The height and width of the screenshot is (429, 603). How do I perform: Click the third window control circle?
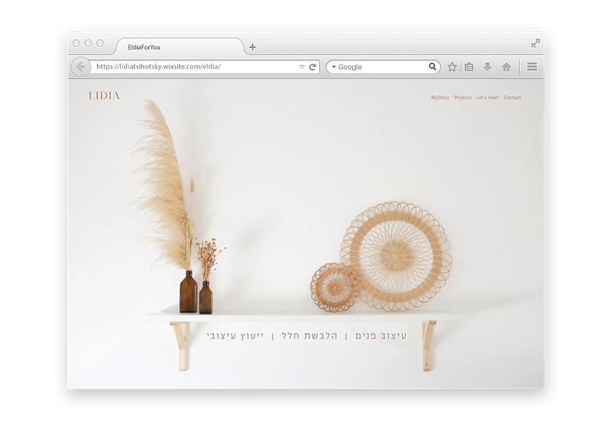pyautogui.click(x=100, y=43)
